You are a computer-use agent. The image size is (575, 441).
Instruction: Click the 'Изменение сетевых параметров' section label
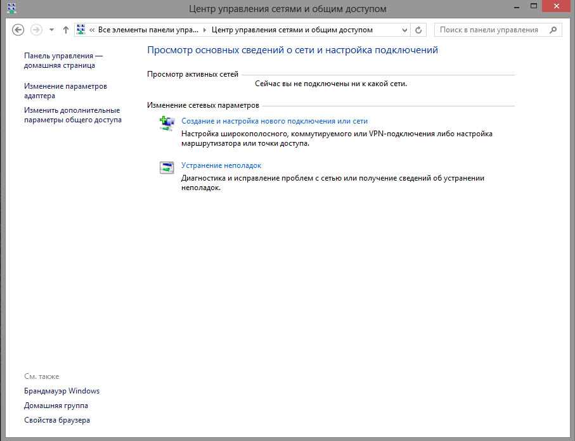(x=203, y=105)
